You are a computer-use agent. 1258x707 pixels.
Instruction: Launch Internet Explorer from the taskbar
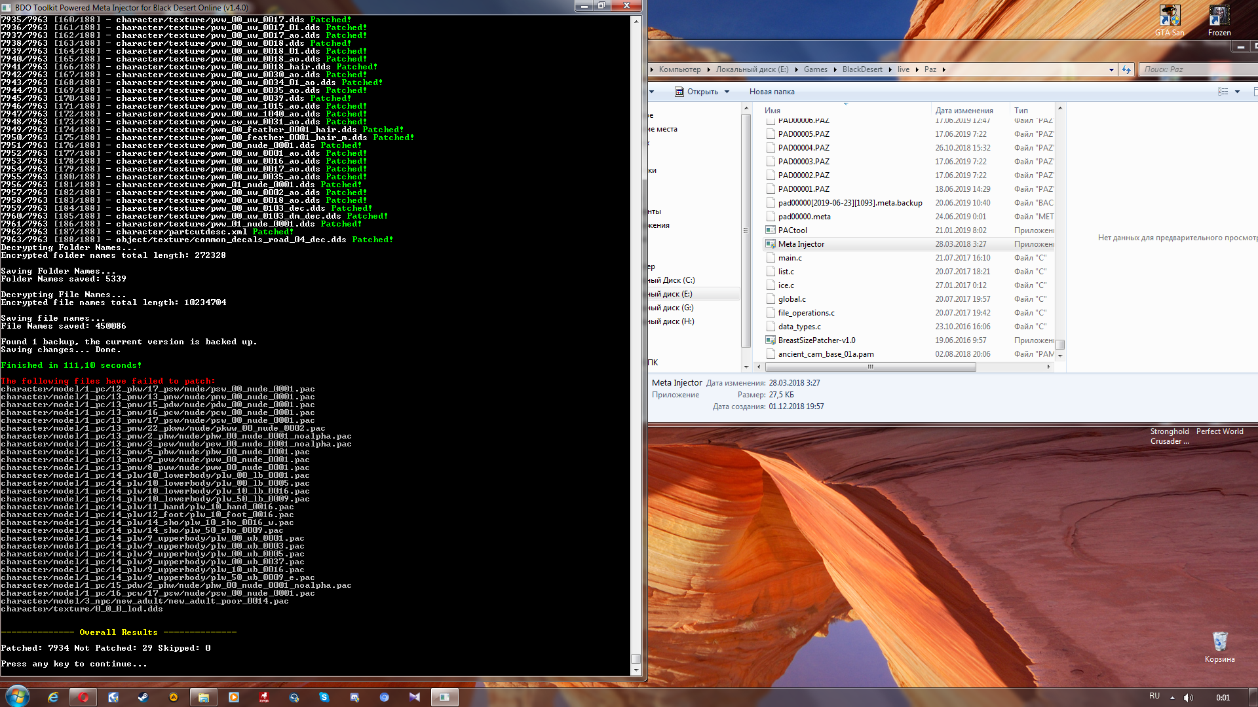click(53, 697)
